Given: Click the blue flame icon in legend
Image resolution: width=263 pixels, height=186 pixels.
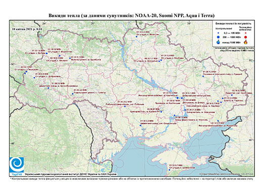Looking at the screenshot, I should pyautogui.click(x=218, y=42).
